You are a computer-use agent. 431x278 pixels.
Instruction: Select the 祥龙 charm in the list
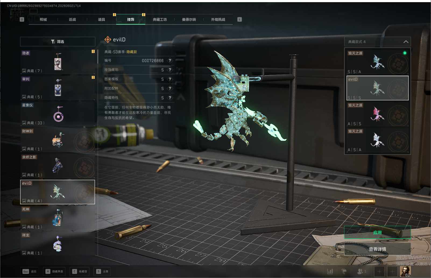coord(58,244)
